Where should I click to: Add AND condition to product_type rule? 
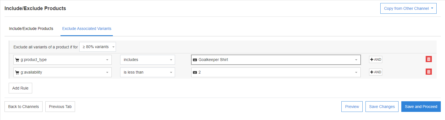[x=376, y=60]
